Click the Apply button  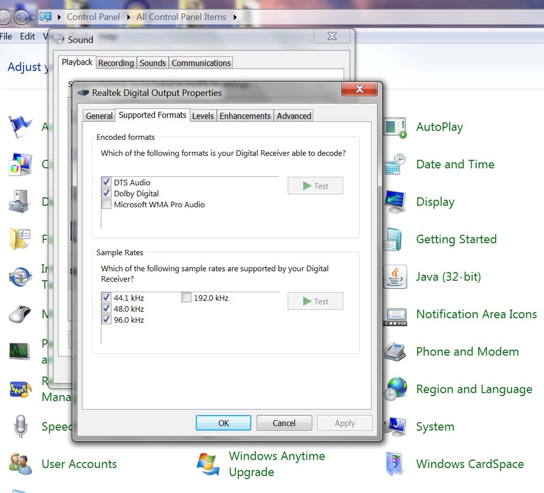coord(345,423)
